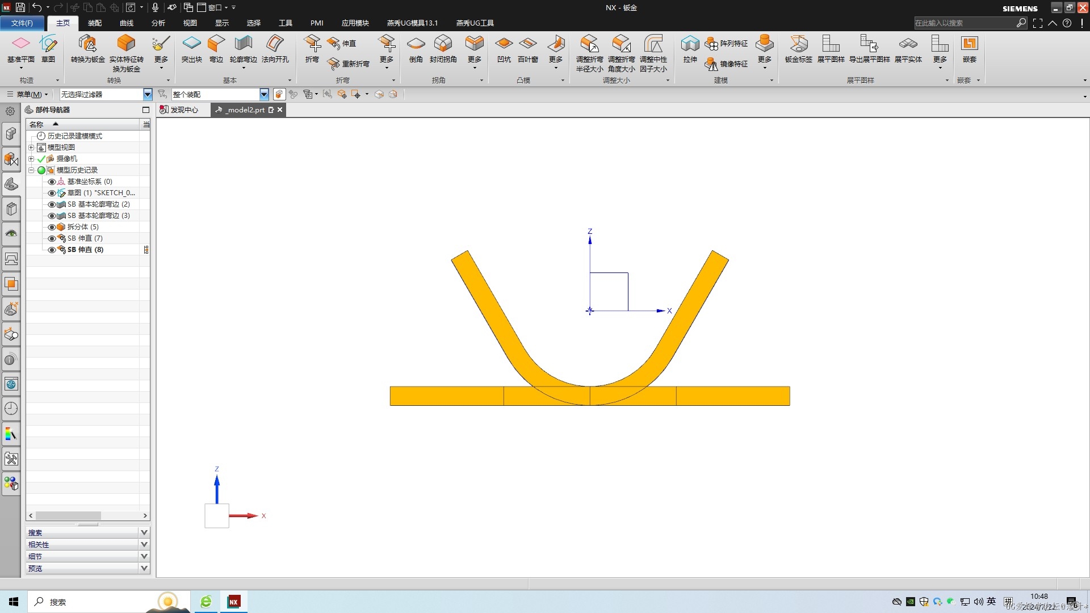Select the 突出块 tab tool
The height and width of the screenshot is (613, 1090).
pyautogui.click(x=191, y=49)
